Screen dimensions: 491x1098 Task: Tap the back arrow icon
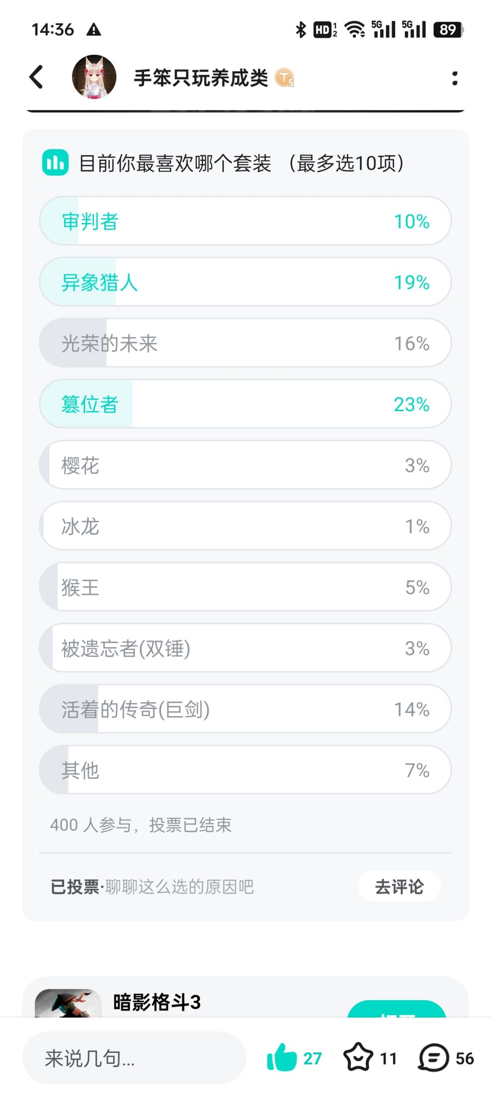36,77
